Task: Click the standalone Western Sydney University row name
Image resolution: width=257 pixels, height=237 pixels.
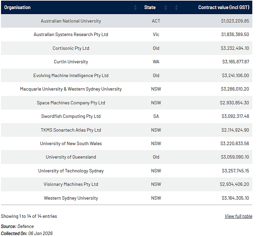Action: click(71, 198)
